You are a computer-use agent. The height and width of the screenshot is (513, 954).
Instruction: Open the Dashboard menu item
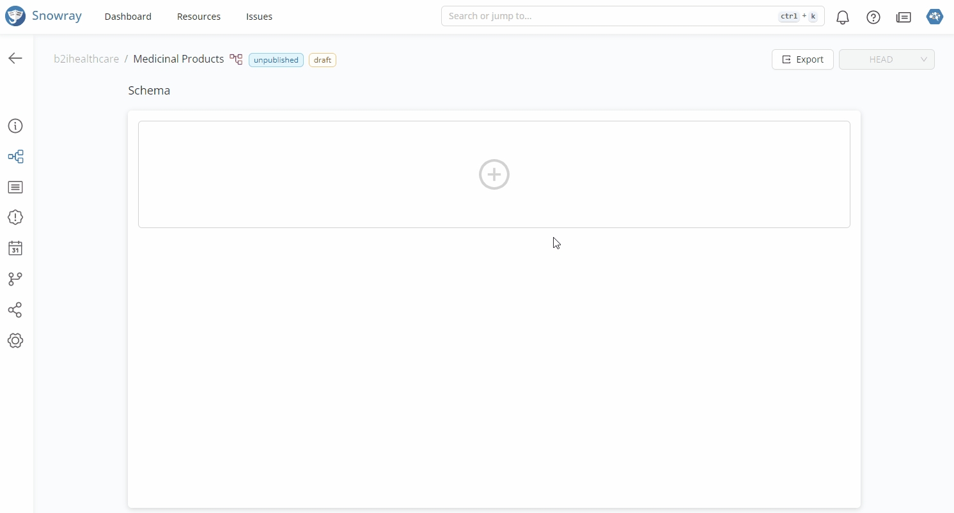click(128, 17)
